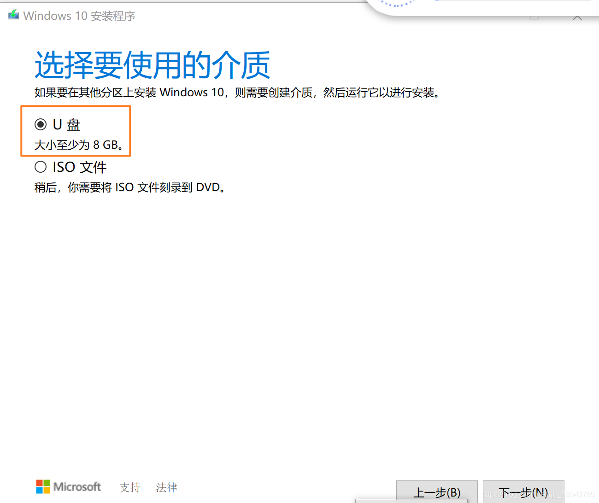Click the 下一步(N) next button

[523, 492]
